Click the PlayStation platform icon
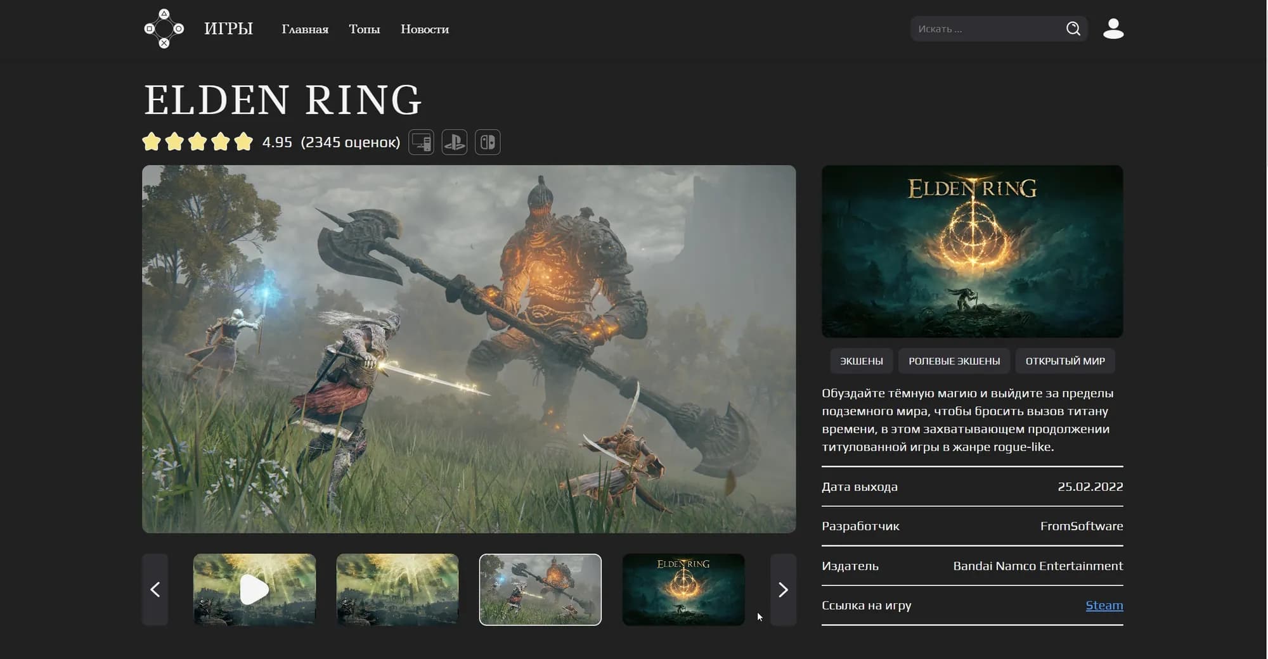The width and height of the screenshot is (1268, 659). [455, 142]
